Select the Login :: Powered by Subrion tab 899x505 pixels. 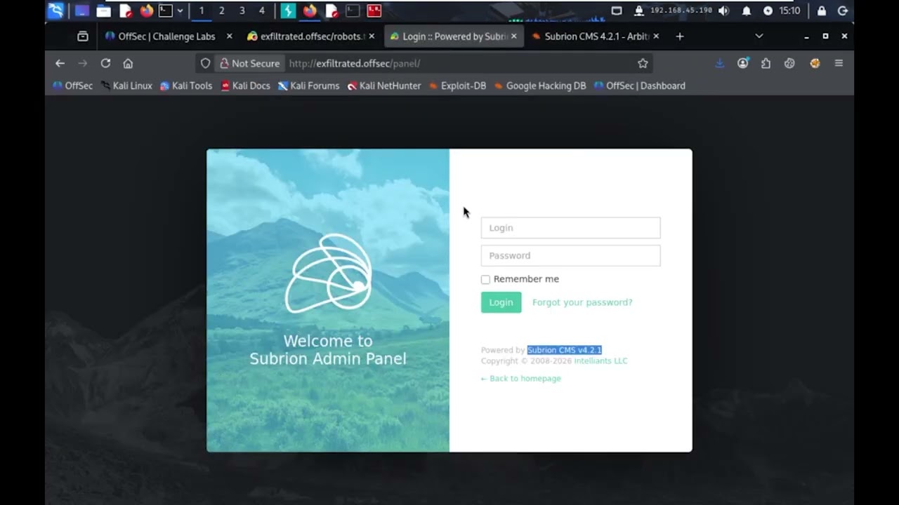click(x=454, y=36)
